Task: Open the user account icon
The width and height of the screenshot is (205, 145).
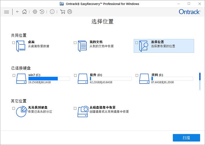Action: (70, 12)
